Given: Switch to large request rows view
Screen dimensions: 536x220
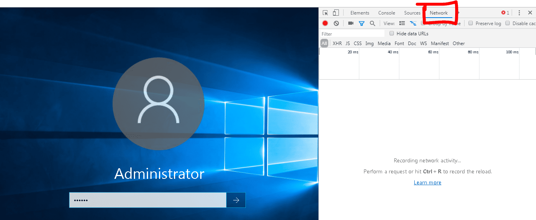Looking at the screenshot, I should click(x=402, y=24).
